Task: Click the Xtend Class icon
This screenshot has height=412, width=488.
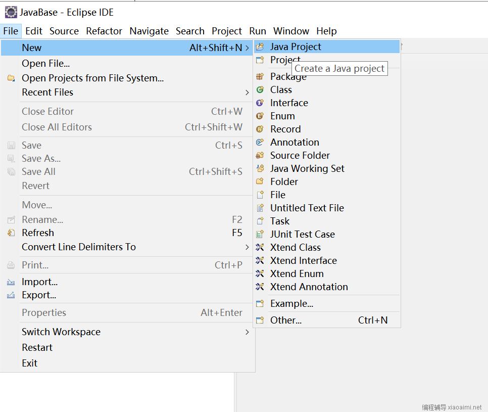Action: [x=260, y=248]
